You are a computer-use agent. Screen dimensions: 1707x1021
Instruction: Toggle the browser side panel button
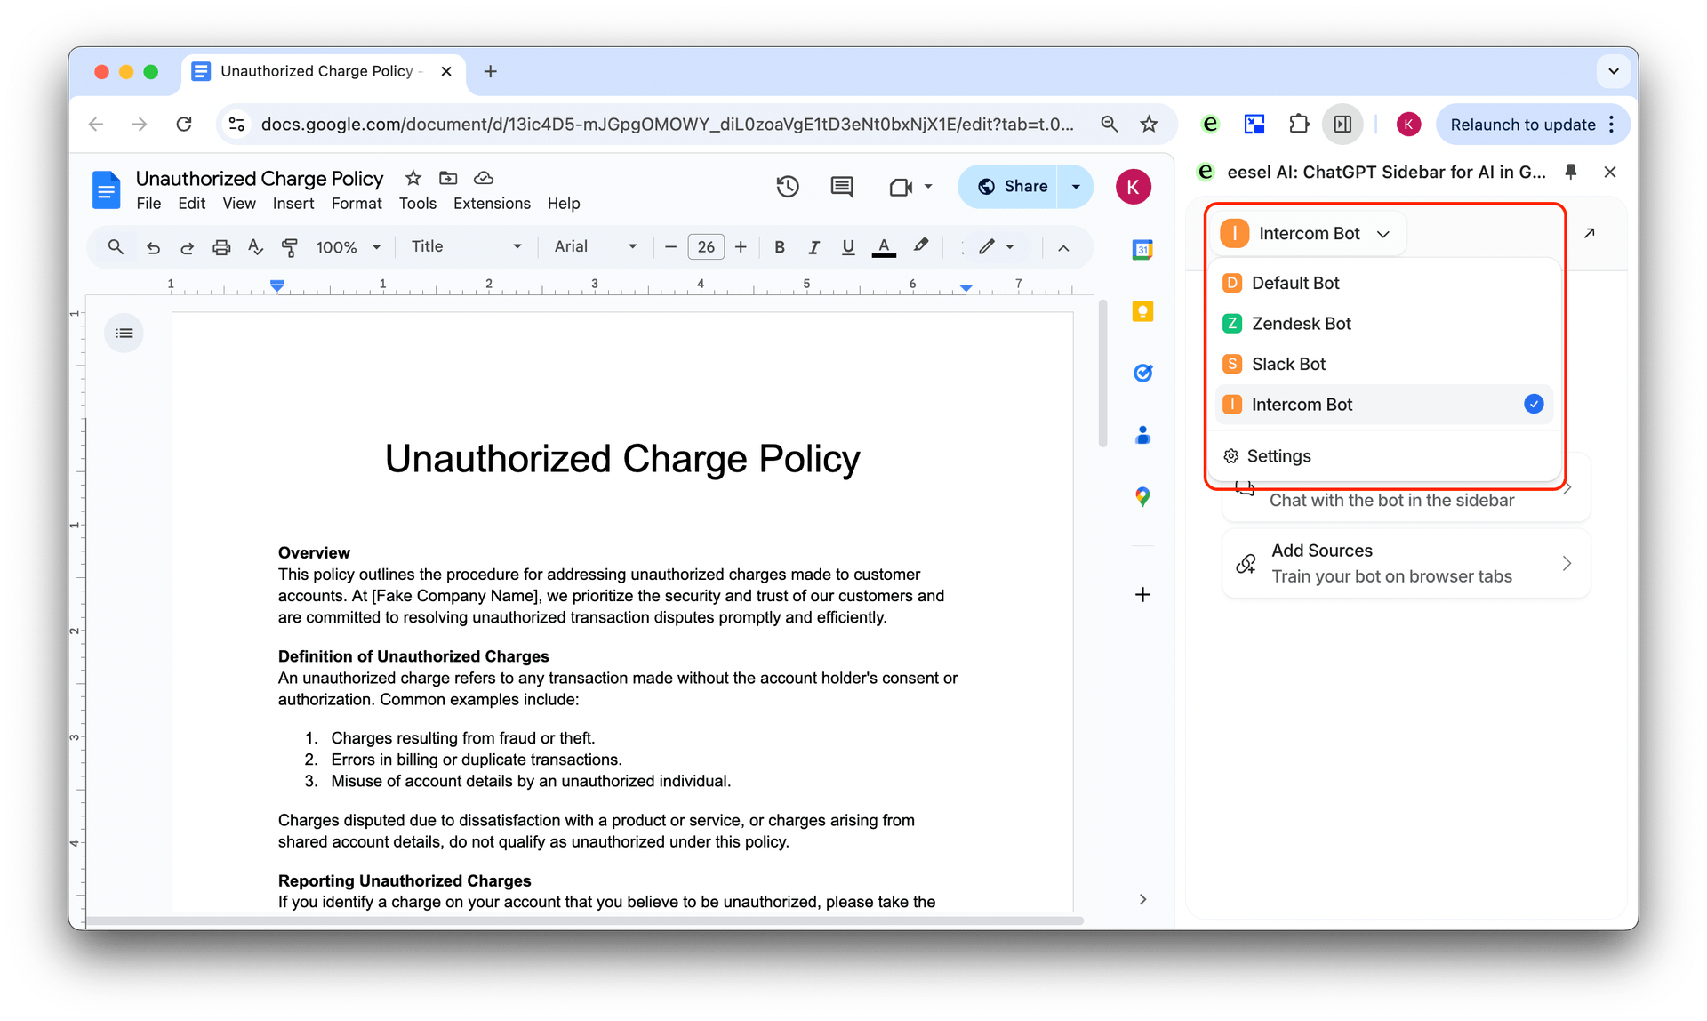(1342, 125)
